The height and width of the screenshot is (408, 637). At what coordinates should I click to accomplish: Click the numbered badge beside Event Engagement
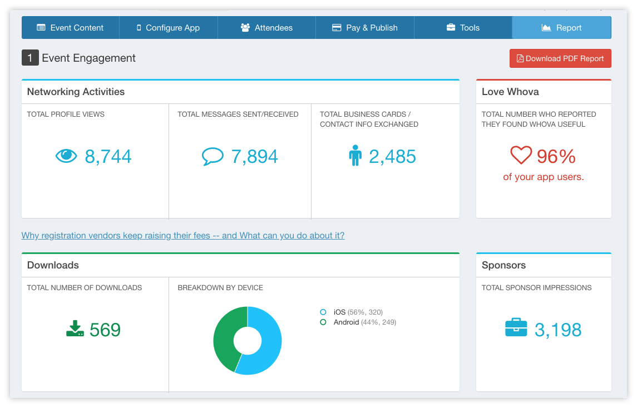[30, 58]
